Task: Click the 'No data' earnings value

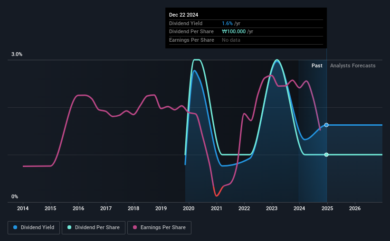Action: pos(231,40)
